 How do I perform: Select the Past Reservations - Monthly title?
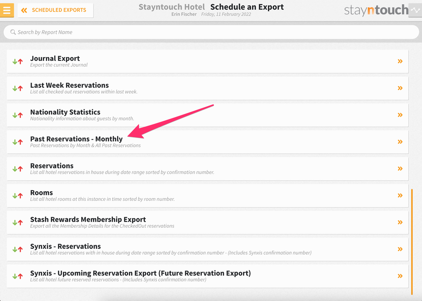(77, 139)
